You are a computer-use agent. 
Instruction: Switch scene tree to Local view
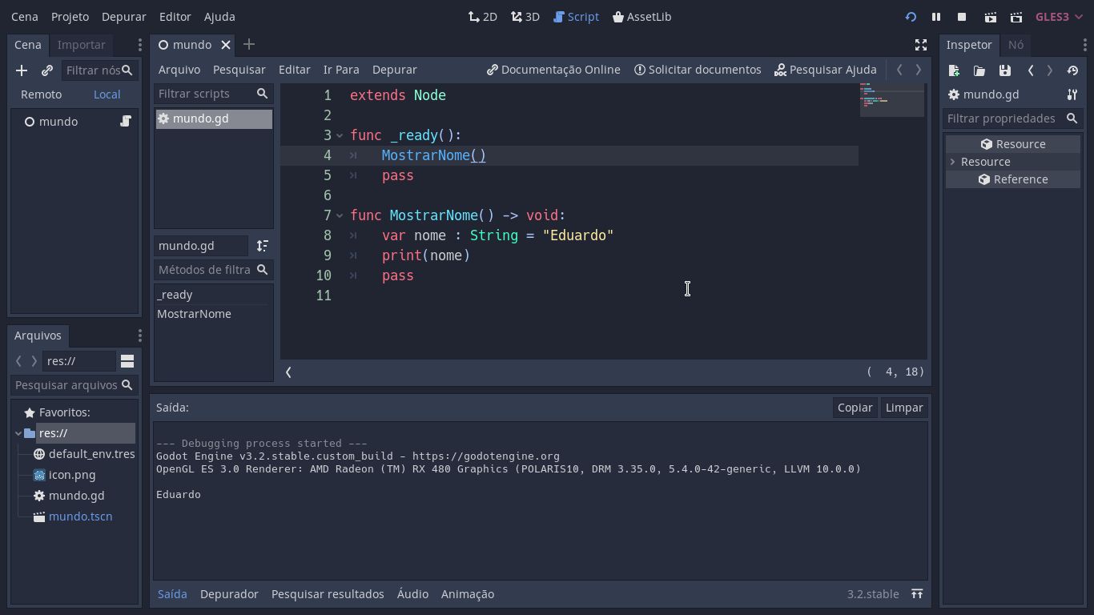click(x=107, y=94)
